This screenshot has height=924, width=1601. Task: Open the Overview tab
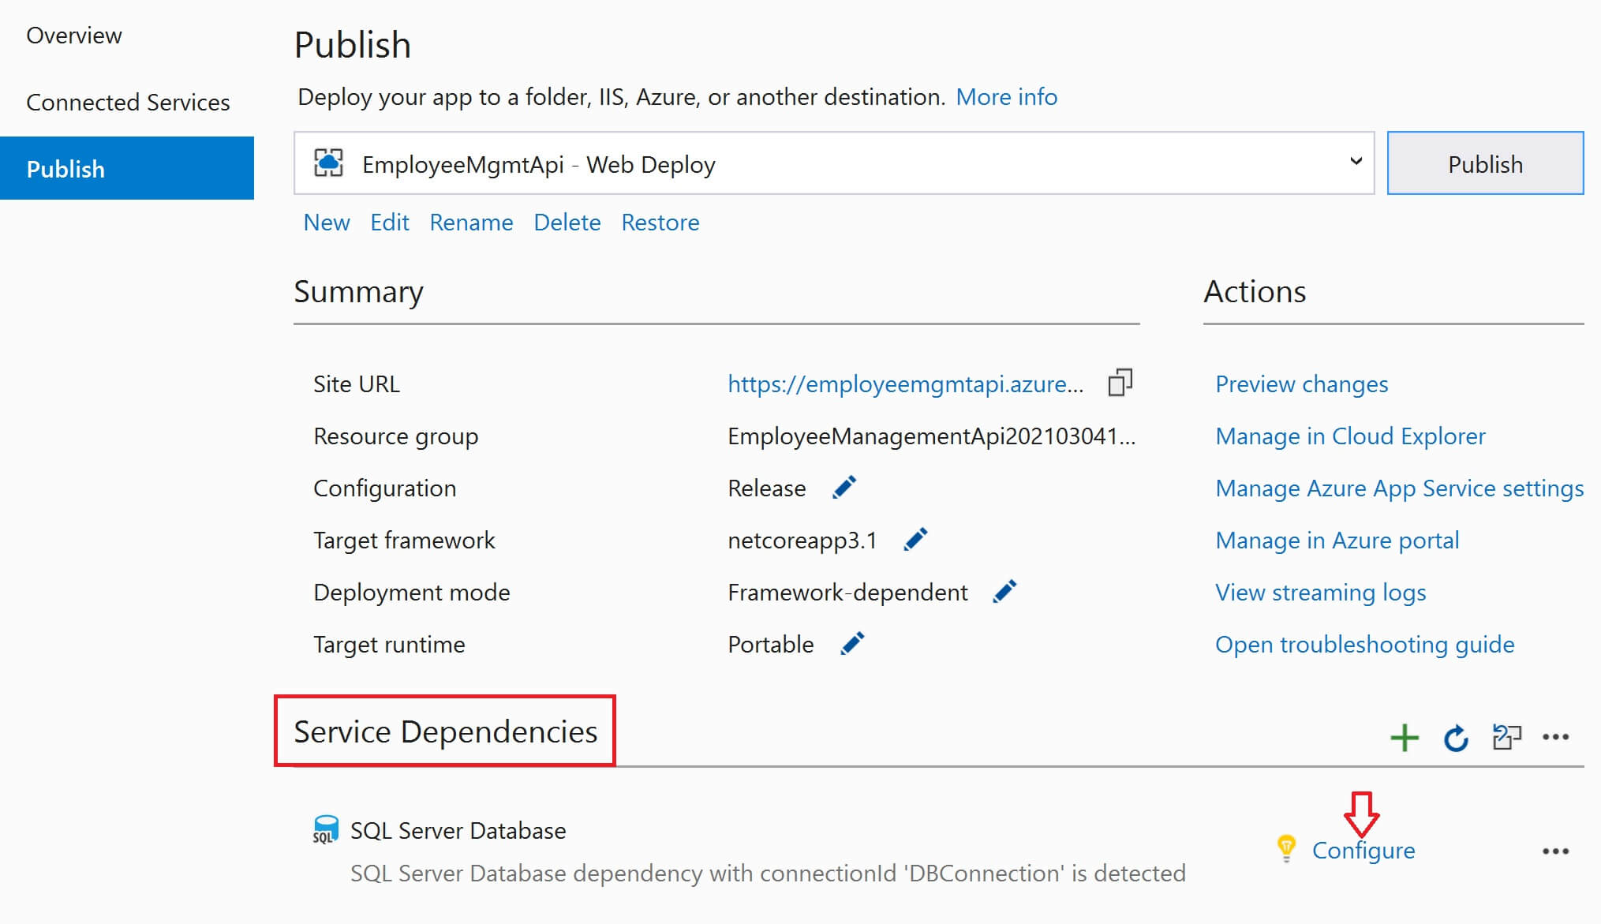point(74,36)
